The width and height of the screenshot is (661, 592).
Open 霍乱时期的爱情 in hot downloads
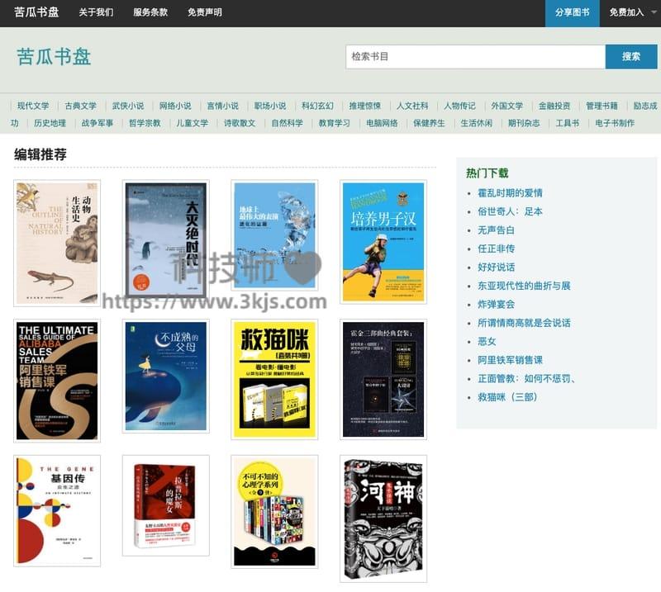coord(510,193)
